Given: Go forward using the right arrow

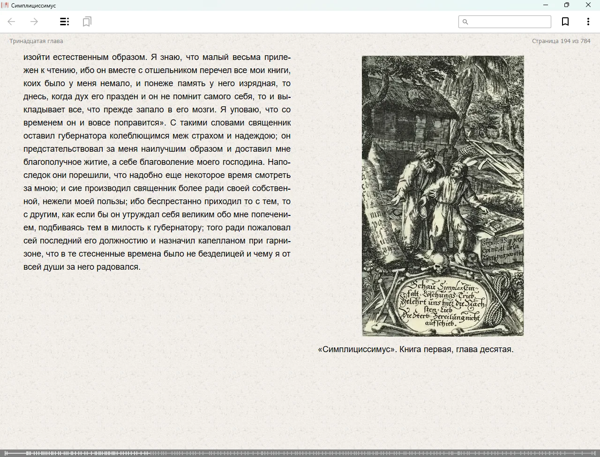Looking at the screenshot, I should 34,22.
